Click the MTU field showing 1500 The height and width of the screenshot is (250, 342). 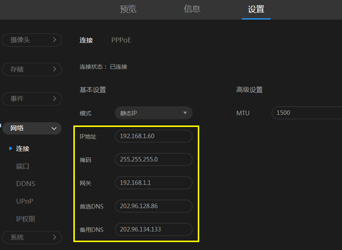click(x=307, y=113)
